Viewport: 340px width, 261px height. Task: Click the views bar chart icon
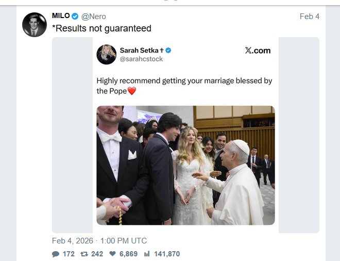[x=147, y=254]
